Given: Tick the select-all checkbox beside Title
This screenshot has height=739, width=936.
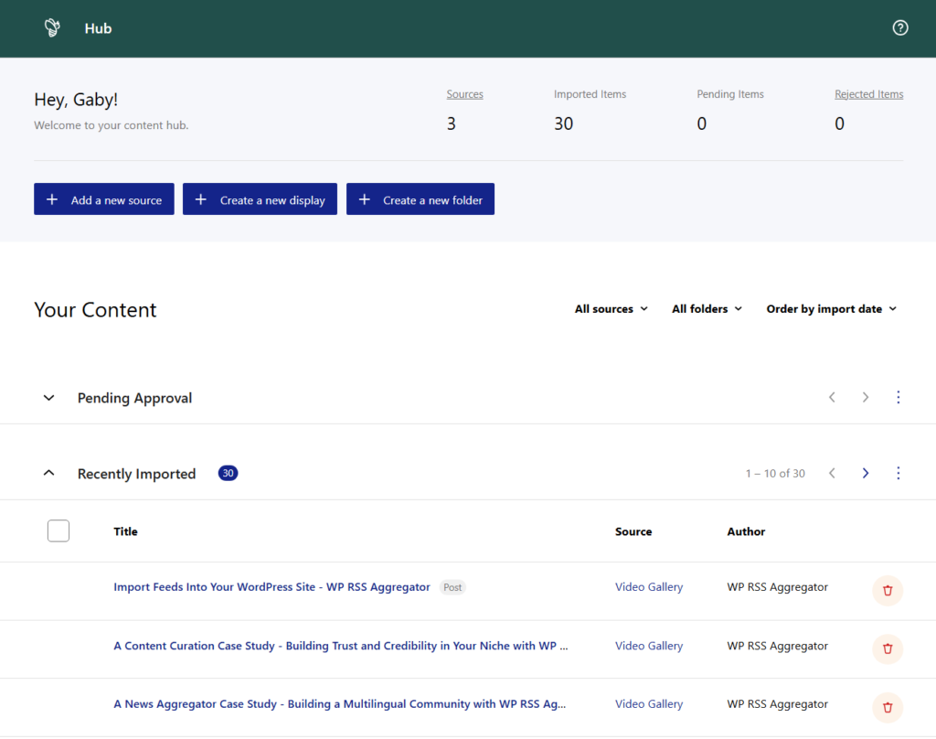Looking at the screenshot, I should click(x=58, y=530).
